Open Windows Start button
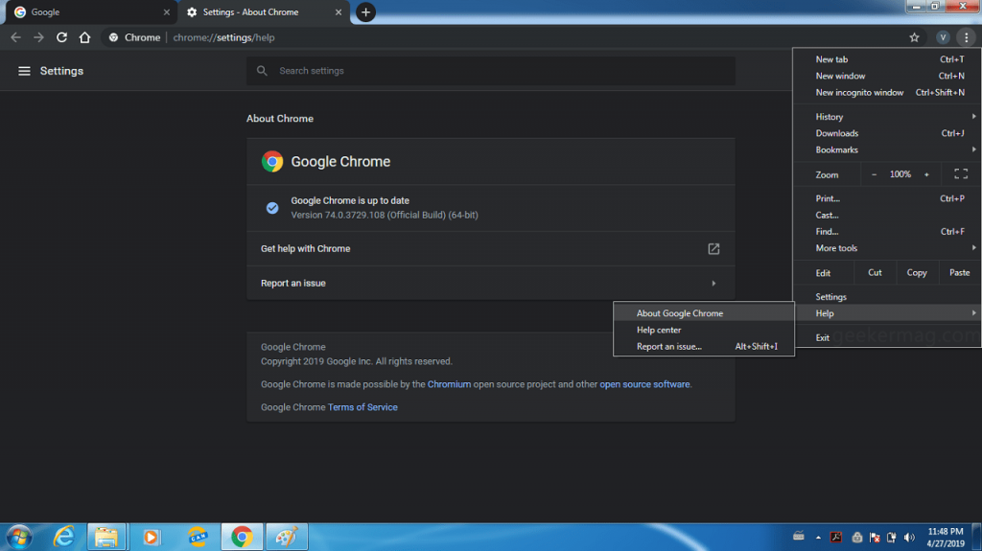 [x=19, y=538]
